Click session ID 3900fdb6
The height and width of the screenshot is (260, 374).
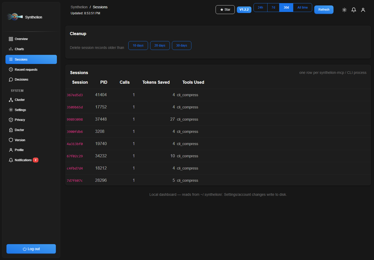[75, 132]
